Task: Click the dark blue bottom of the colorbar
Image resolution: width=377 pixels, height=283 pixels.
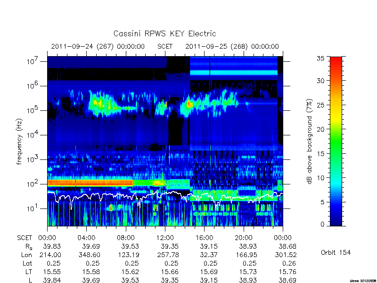Action: click(336, 220)
